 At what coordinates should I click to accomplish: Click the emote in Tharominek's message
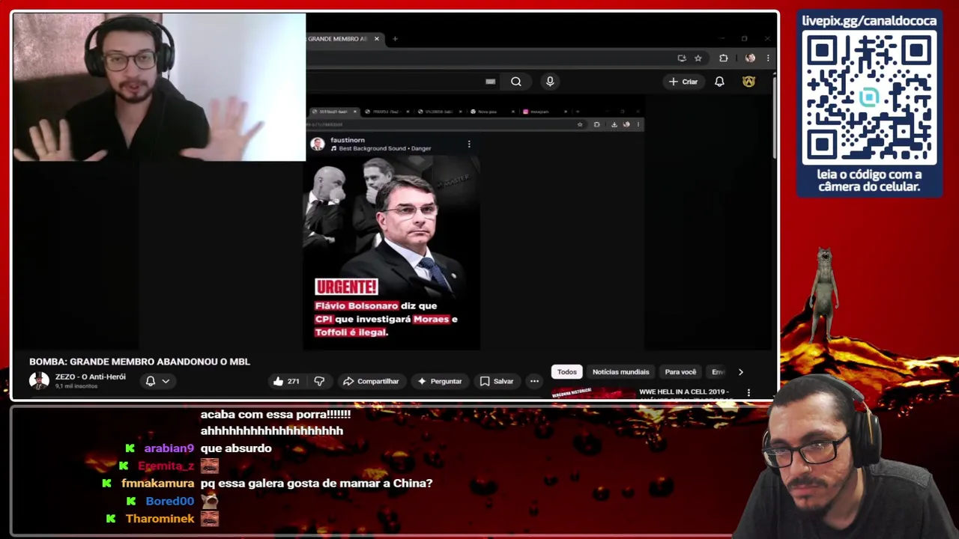pos(210,518)
